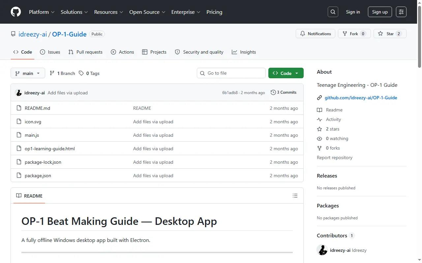This screenshot has height=263, width=422.
Task: Click the pulse icon beside Activity
Action: tap(319, 120)
